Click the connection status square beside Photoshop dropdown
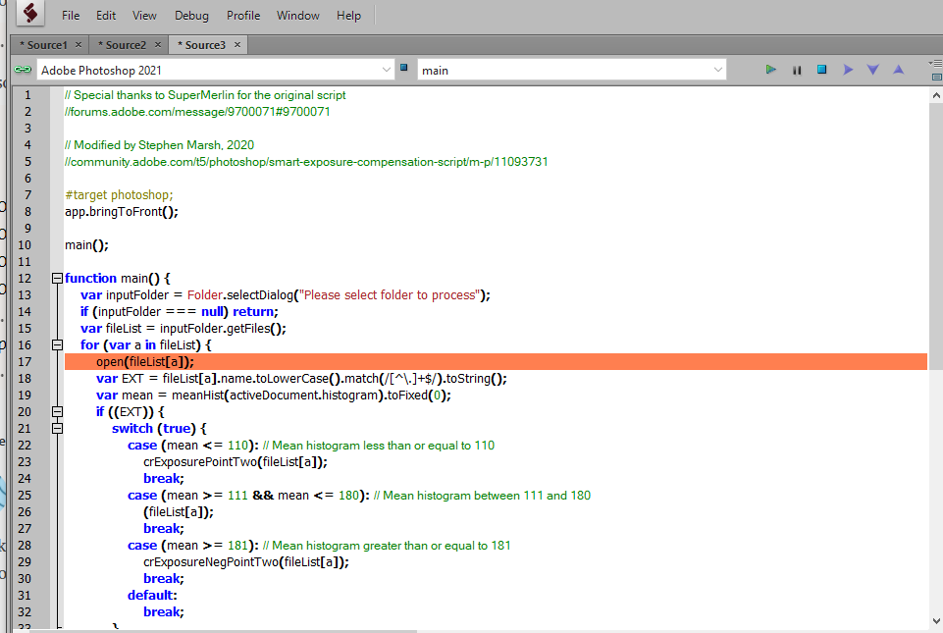The image size is (943, 633). pyautogui.click(x=403, y=69)
